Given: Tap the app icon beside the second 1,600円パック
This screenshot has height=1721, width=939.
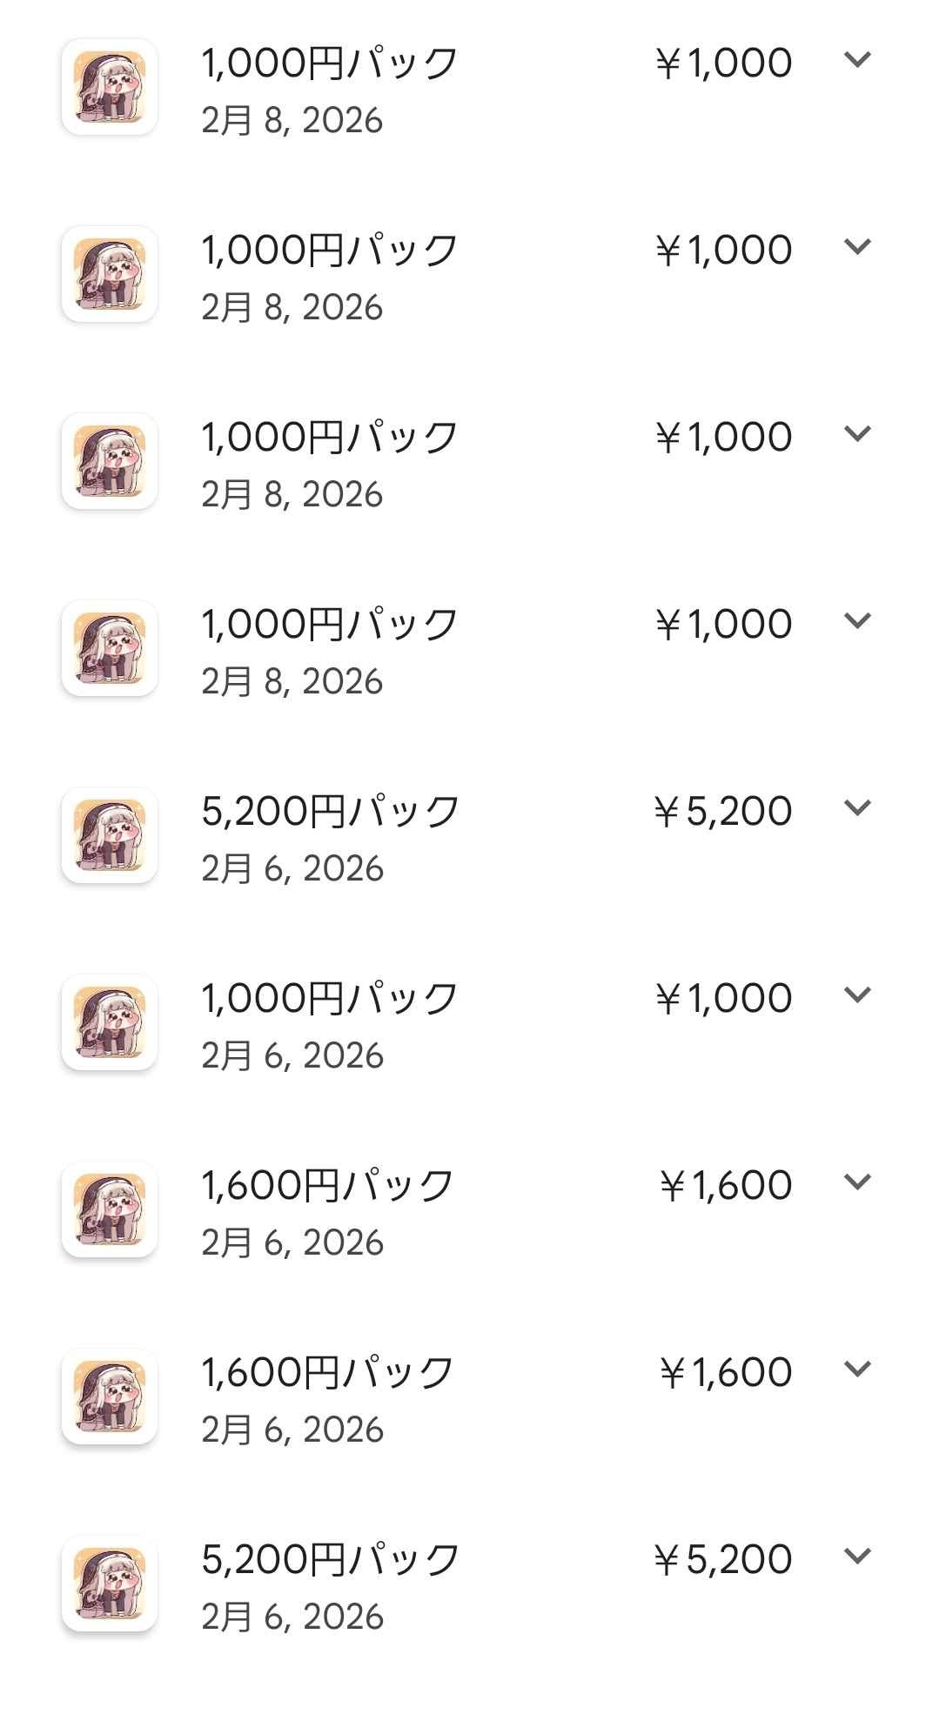Looking at the screenshot, I should click(x=110, y=1396).
